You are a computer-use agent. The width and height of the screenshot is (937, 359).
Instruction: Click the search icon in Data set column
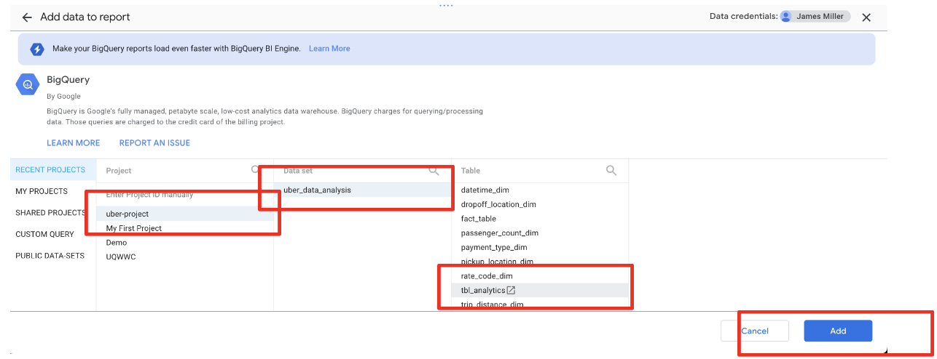(434, 171)
